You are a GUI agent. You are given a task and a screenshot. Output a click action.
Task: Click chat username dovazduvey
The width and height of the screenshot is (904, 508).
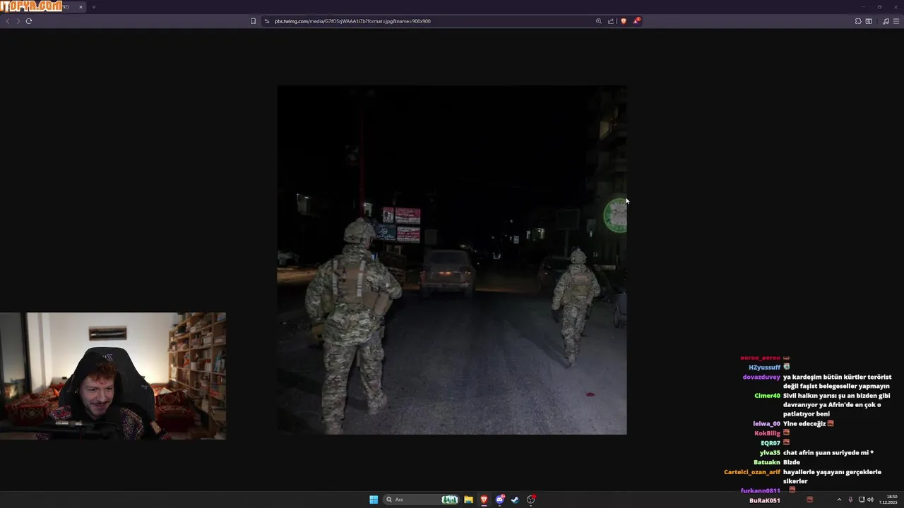tap(761, 377)
